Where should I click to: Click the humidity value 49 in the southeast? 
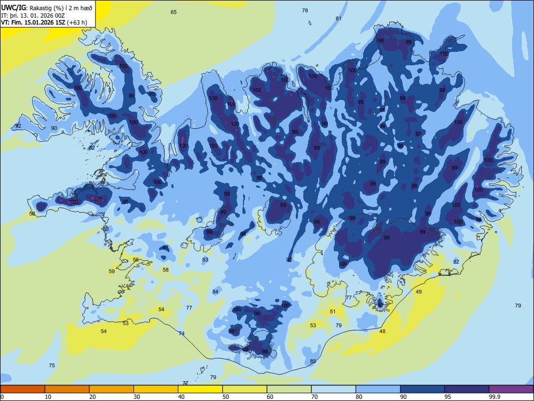[x=419, y=292]
